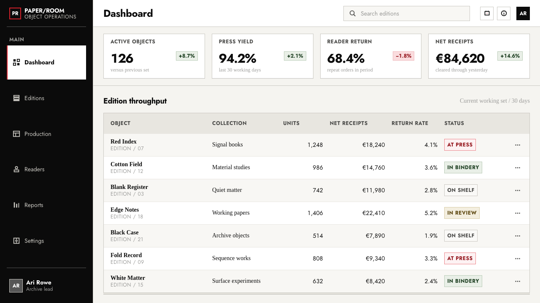Open the Red Index edition name
The width and height of the screenshot is (540, 303).
click(124, 142)
